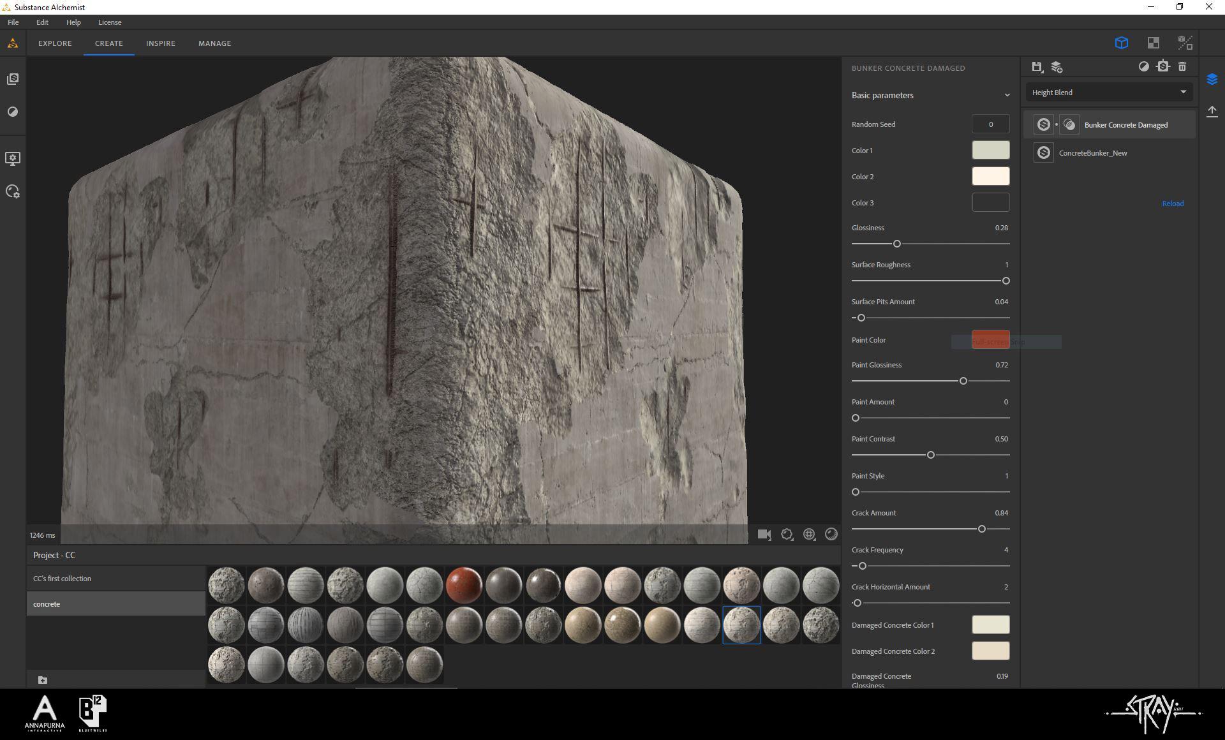
Task: Open viewport camera settings icon
Action: pos(764,535)
